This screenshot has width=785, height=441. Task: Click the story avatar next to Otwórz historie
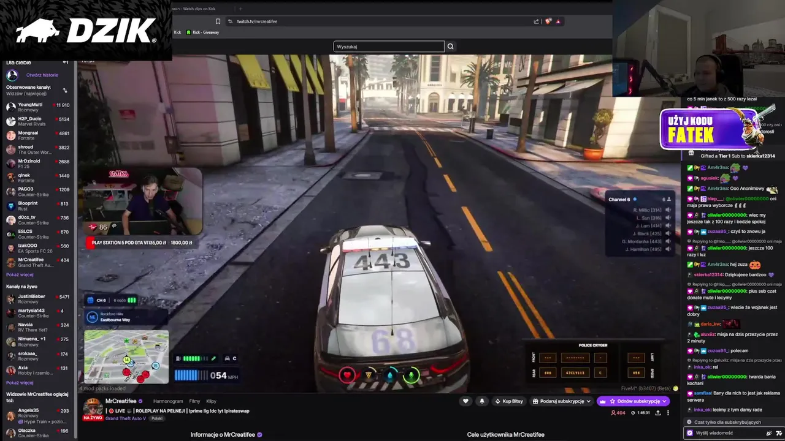(x=12, y=75)
